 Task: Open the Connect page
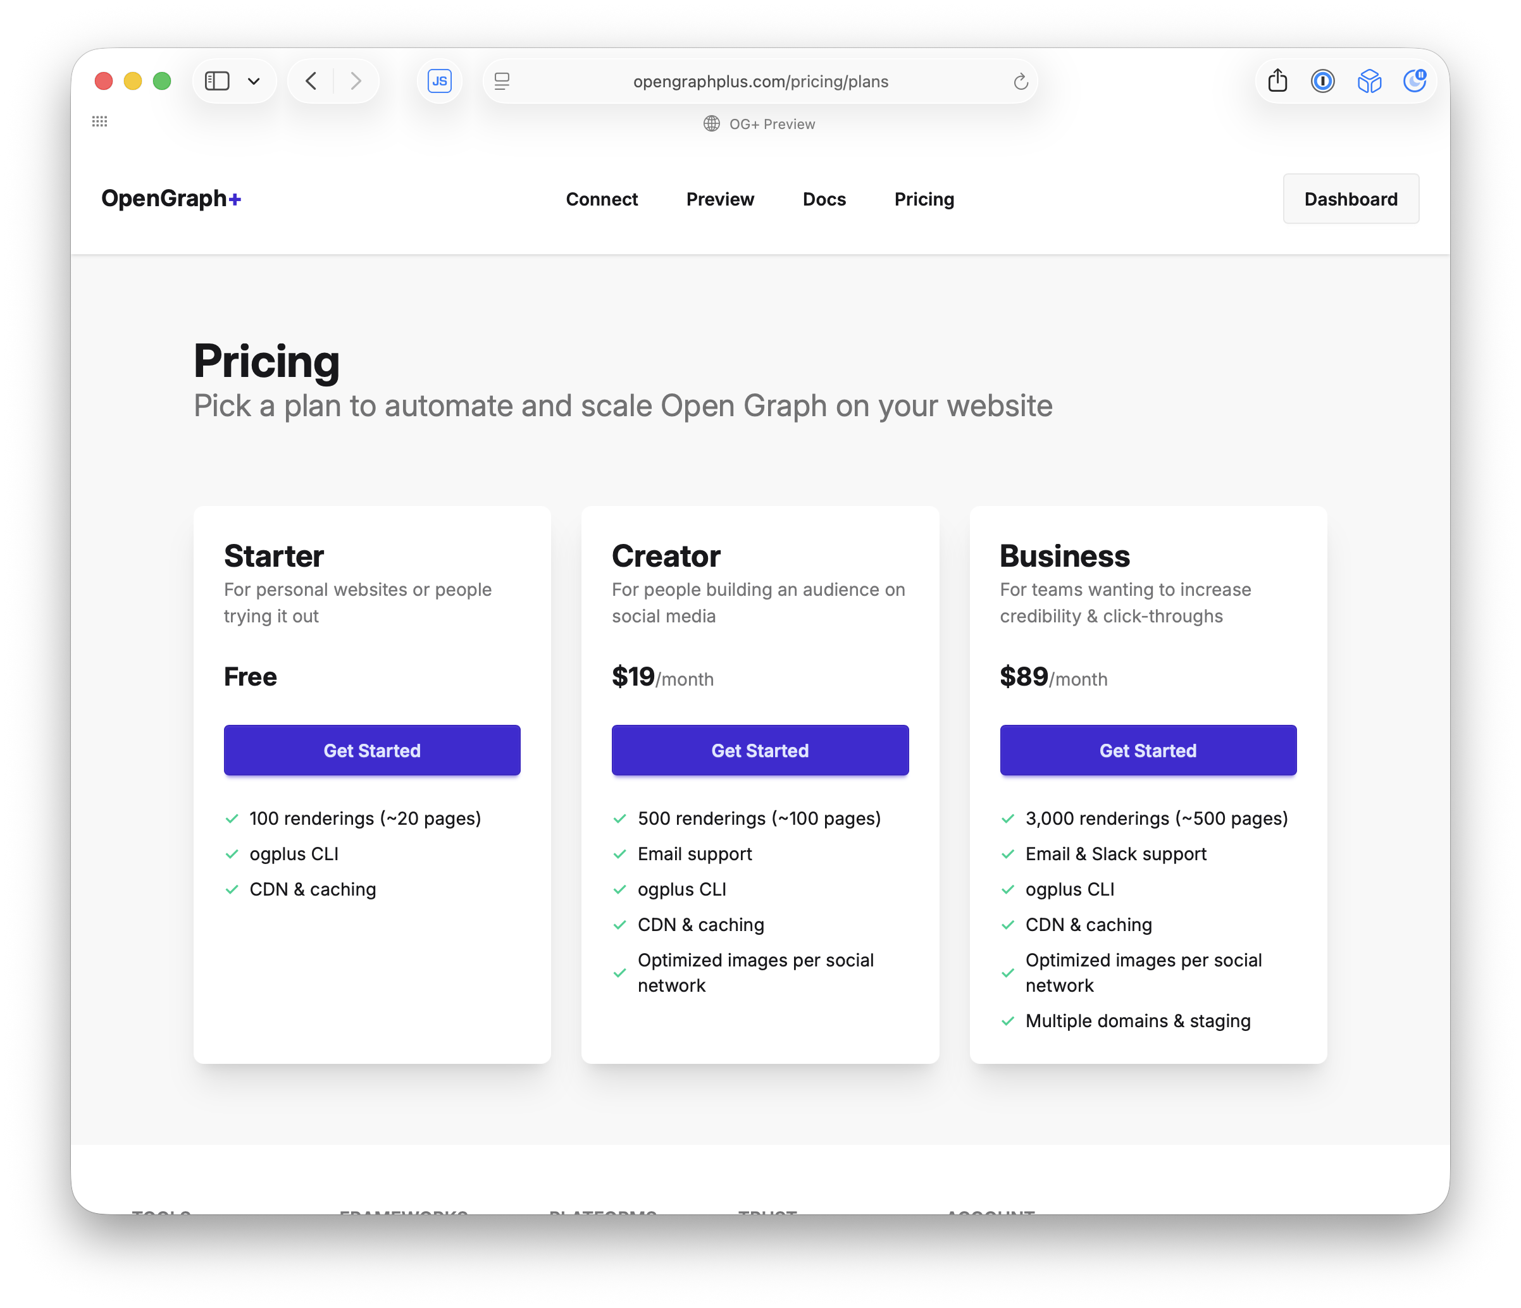click(602, 199)
